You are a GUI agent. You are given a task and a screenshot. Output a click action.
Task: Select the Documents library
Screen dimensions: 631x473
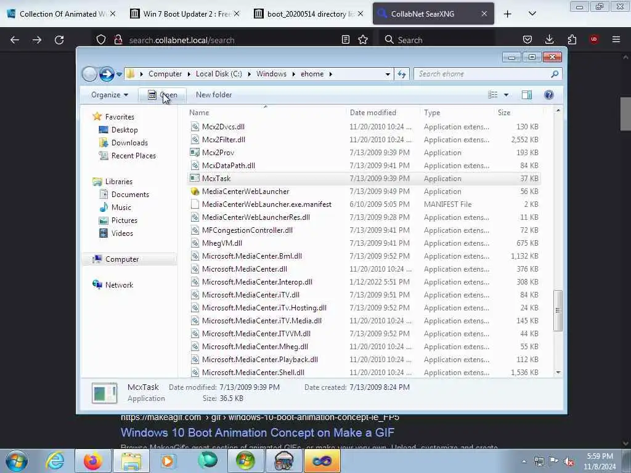coord(130,194)
